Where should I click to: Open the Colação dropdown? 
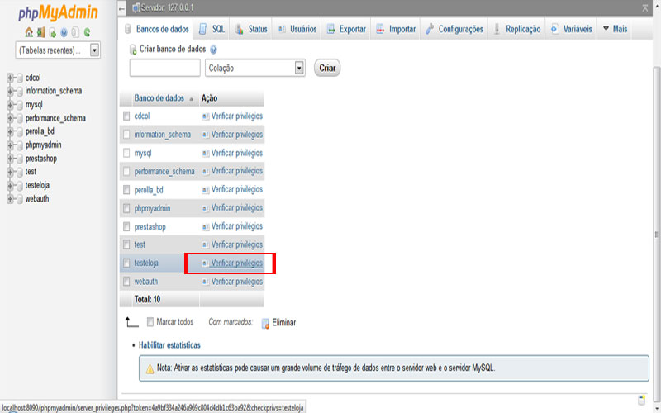tap(255, 68)
